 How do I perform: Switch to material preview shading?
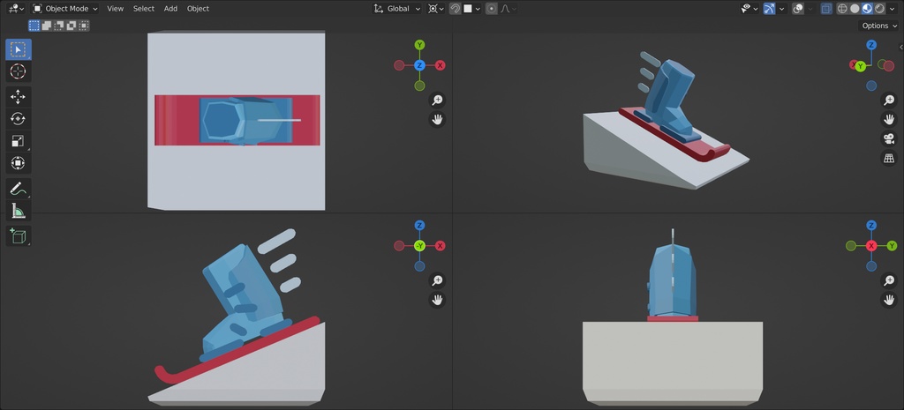tap(867, 9)
